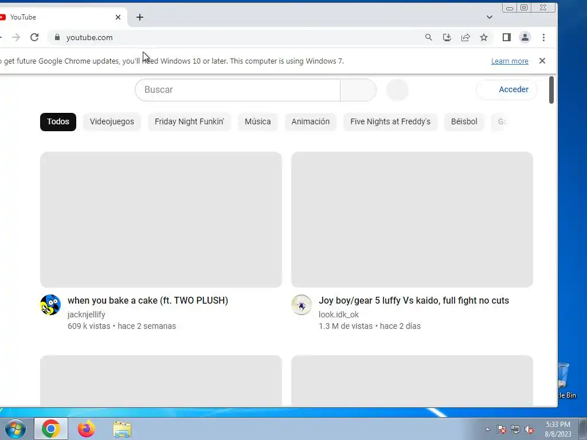The image size is (587, 440).
Task: Click "1.3 M de vistas • hace 2 días"
Action: [x=370, y=326]
